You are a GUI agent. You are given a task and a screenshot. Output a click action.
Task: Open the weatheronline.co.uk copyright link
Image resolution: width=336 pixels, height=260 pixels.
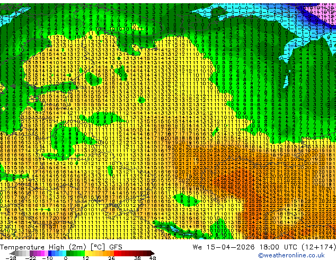point(291,255)
